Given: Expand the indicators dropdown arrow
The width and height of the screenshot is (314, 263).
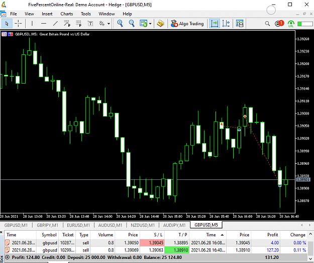Looking at the screenshot, I should [150, 24].
